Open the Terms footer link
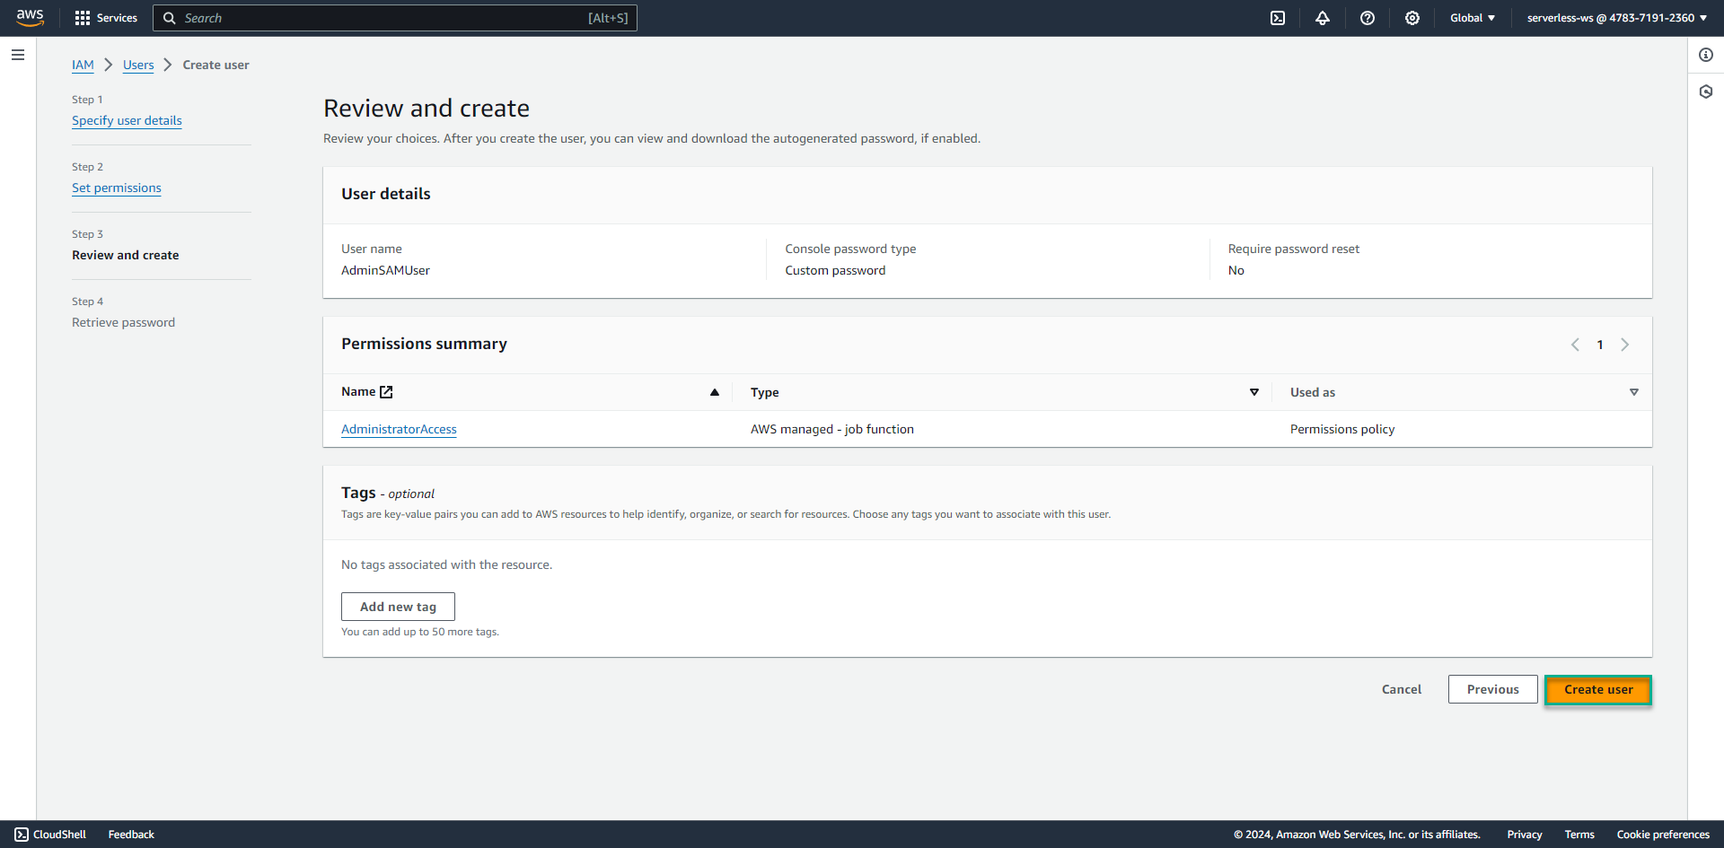This screenshot has height=848, width=1724. (x=1579, y=835)
